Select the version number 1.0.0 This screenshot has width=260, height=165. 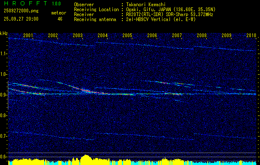coord(56,4)
